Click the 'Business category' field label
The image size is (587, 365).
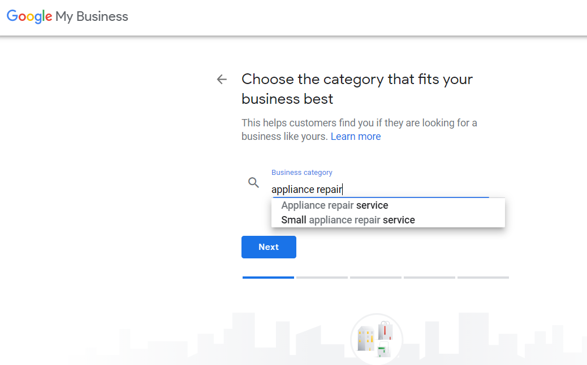(x=302, y=173)
